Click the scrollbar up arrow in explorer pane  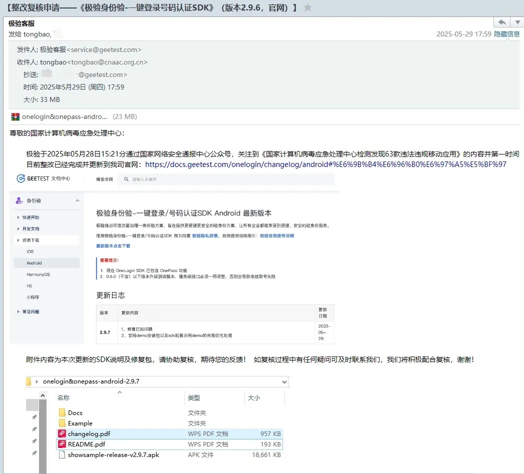[x=43, y=396]
